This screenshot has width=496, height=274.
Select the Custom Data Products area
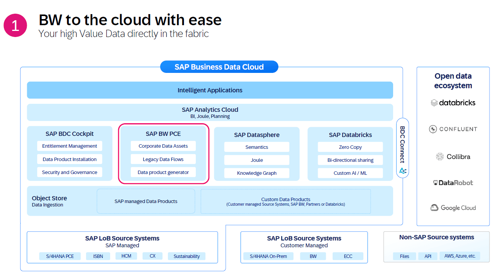pos(286,201)
